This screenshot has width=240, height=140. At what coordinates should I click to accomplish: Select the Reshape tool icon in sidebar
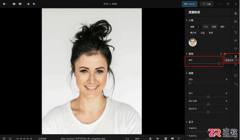click(235, 57)
